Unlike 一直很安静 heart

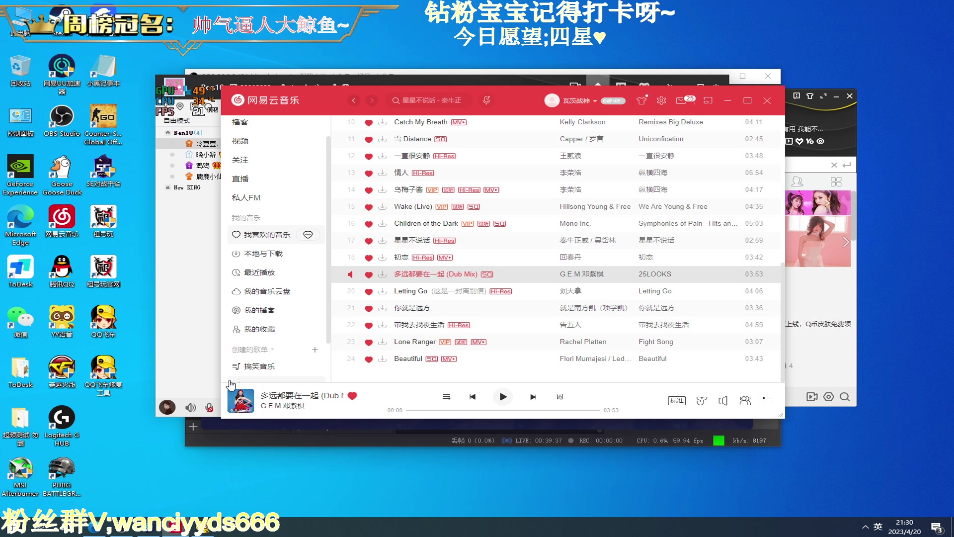click(369, 156)
